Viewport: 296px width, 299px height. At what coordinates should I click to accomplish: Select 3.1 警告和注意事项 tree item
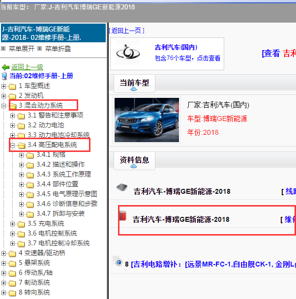56,116
